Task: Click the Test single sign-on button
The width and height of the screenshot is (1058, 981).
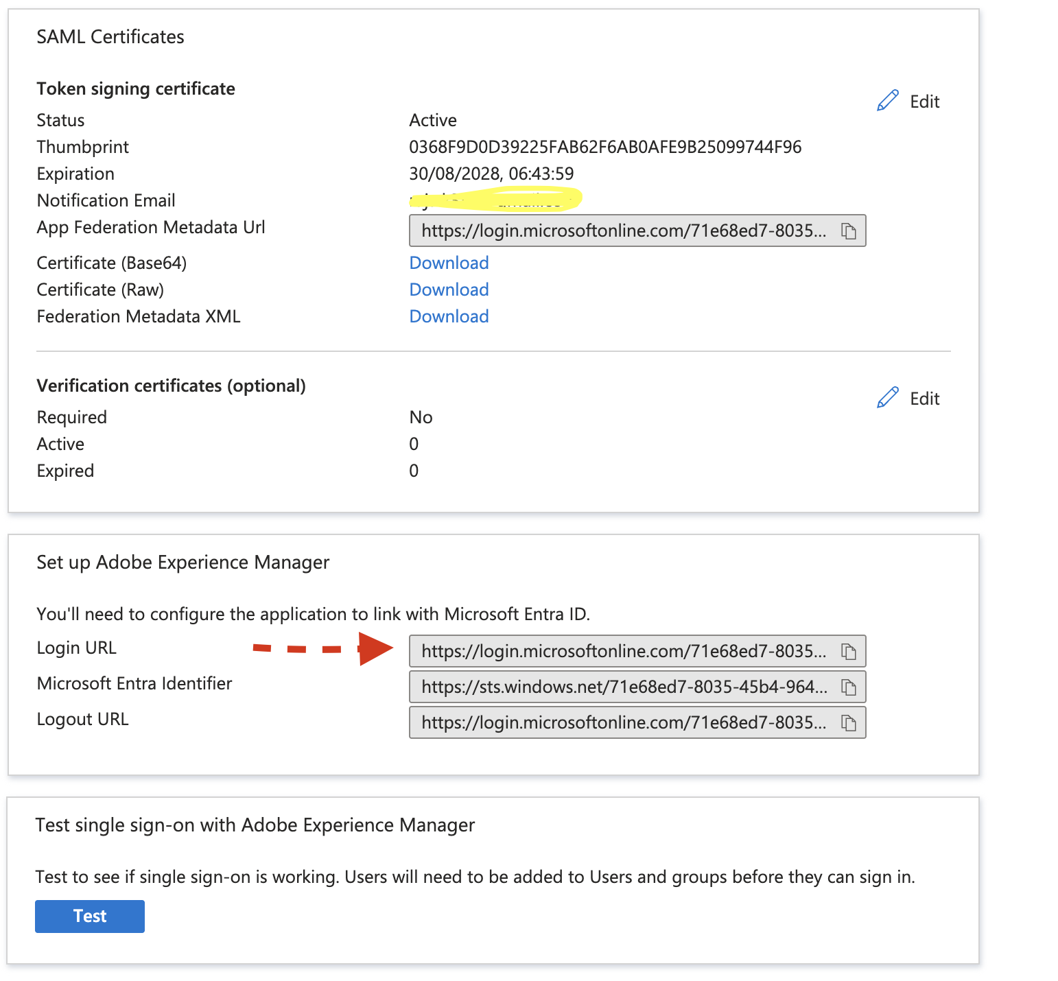Action: (x=90, y=917)
